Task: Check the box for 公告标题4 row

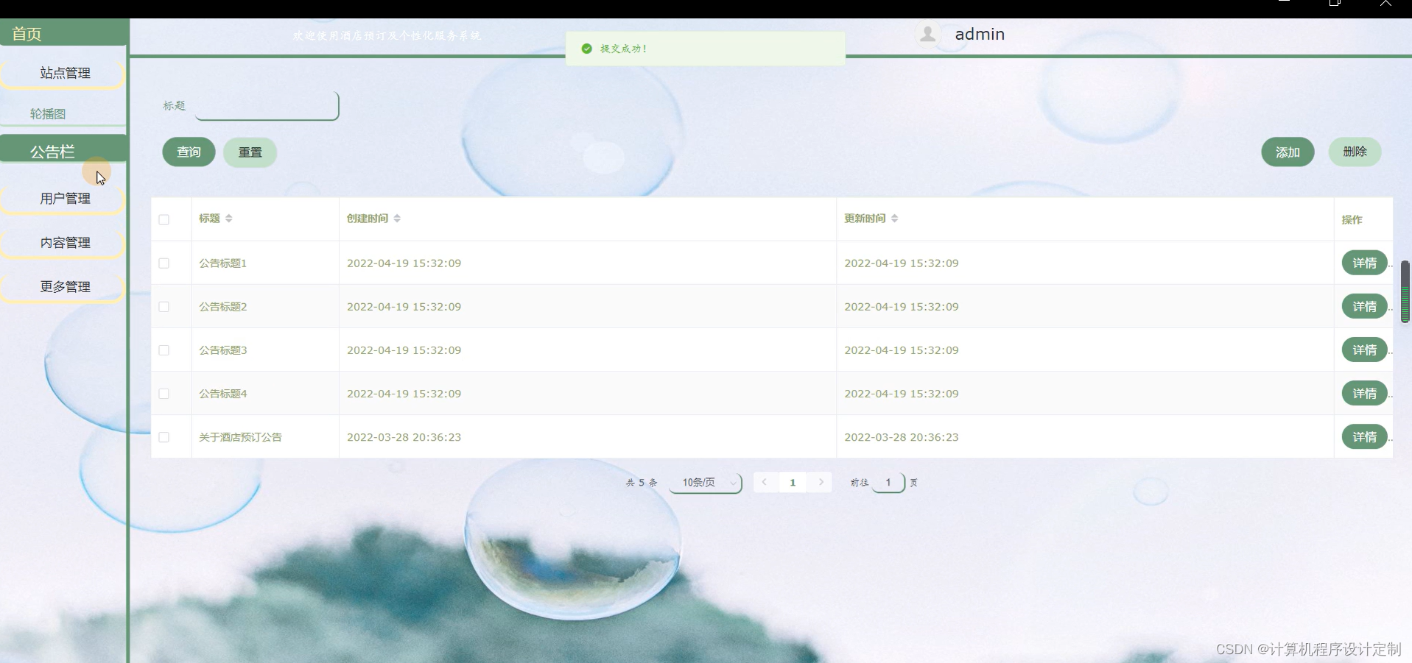Action: pos(164,394)
